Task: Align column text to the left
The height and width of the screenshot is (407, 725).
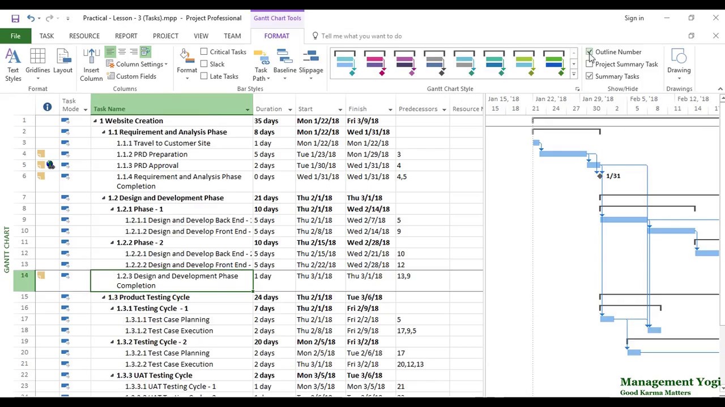Action: (x=110, y=52)
